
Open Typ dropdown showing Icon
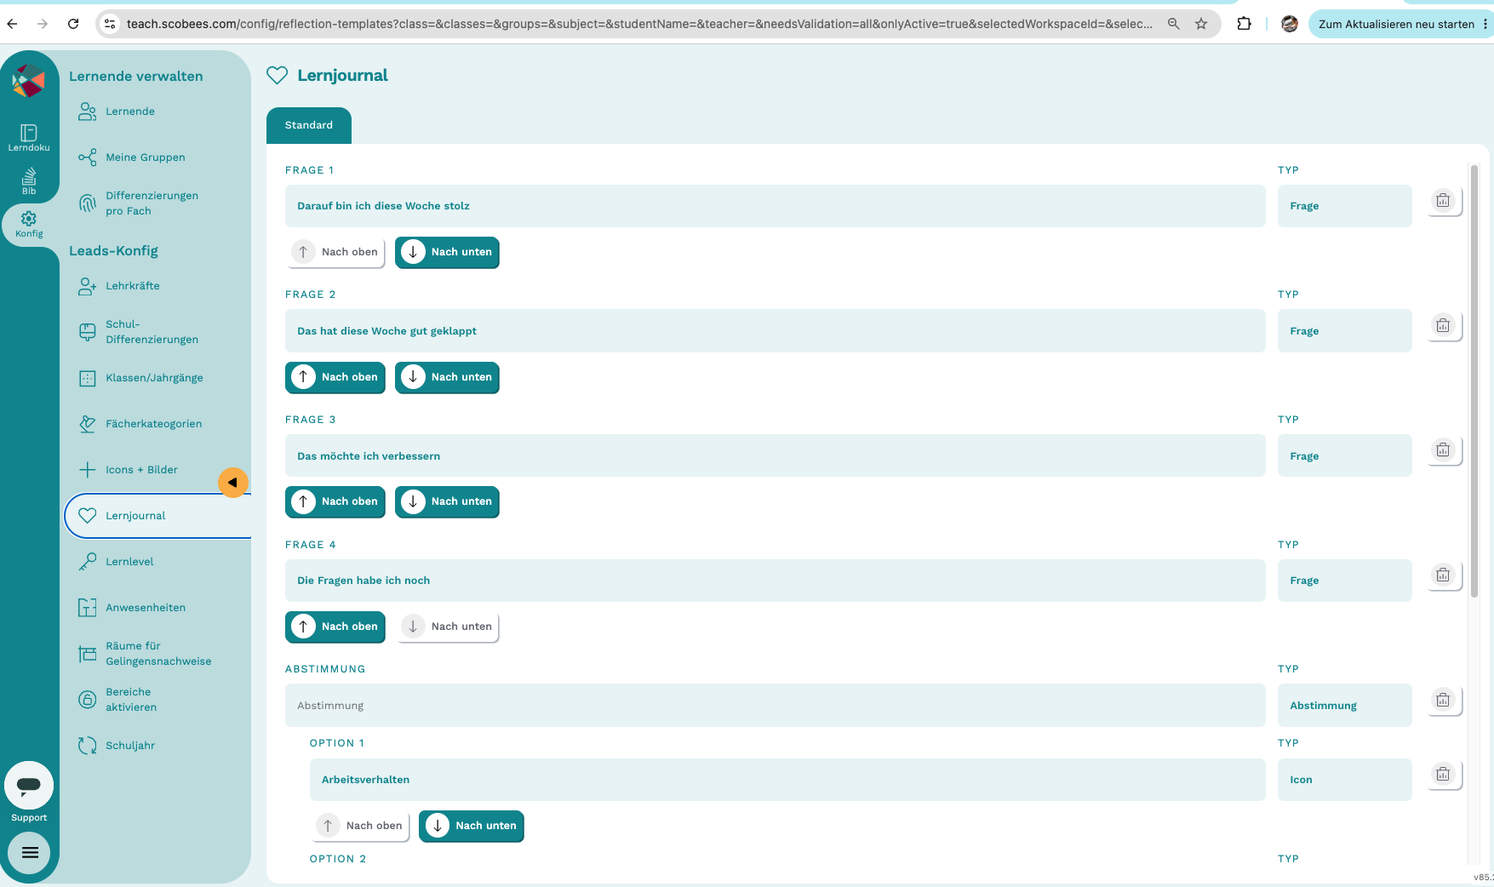pyautogui.click(x=1344, y=780)
